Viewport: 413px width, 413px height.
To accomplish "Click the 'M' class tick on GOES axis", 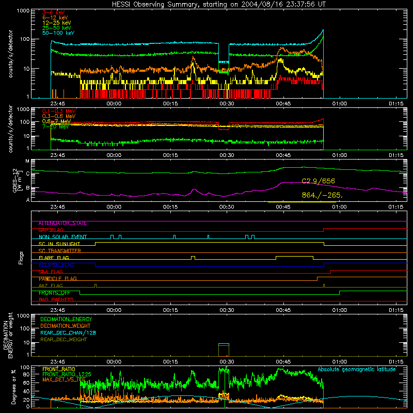I will pos(27,161).
